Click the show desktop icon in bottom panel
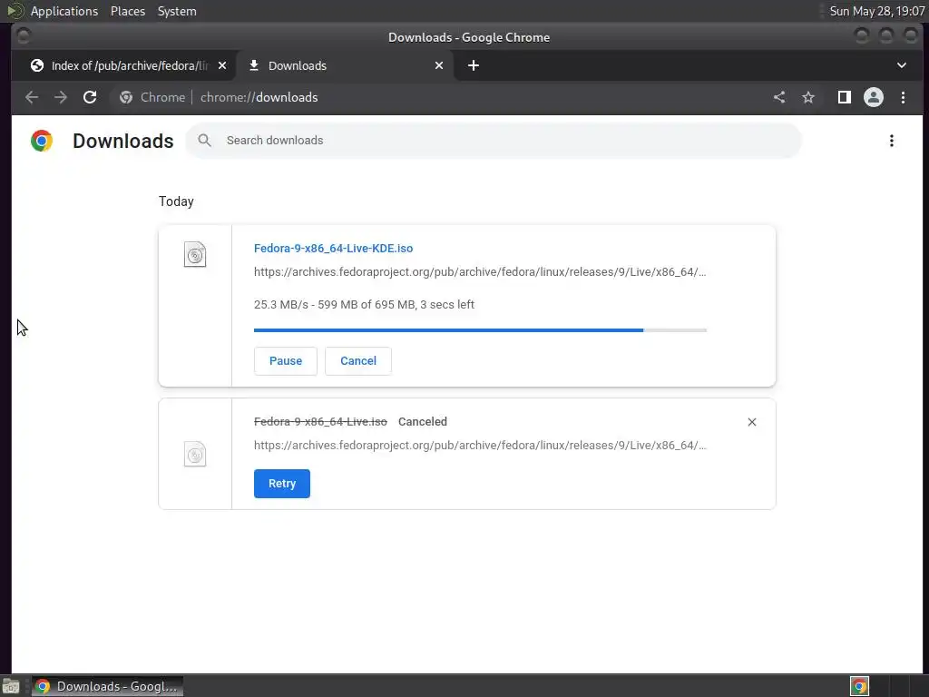The height and width of the screenshot is (697, 929). (11, 686)
